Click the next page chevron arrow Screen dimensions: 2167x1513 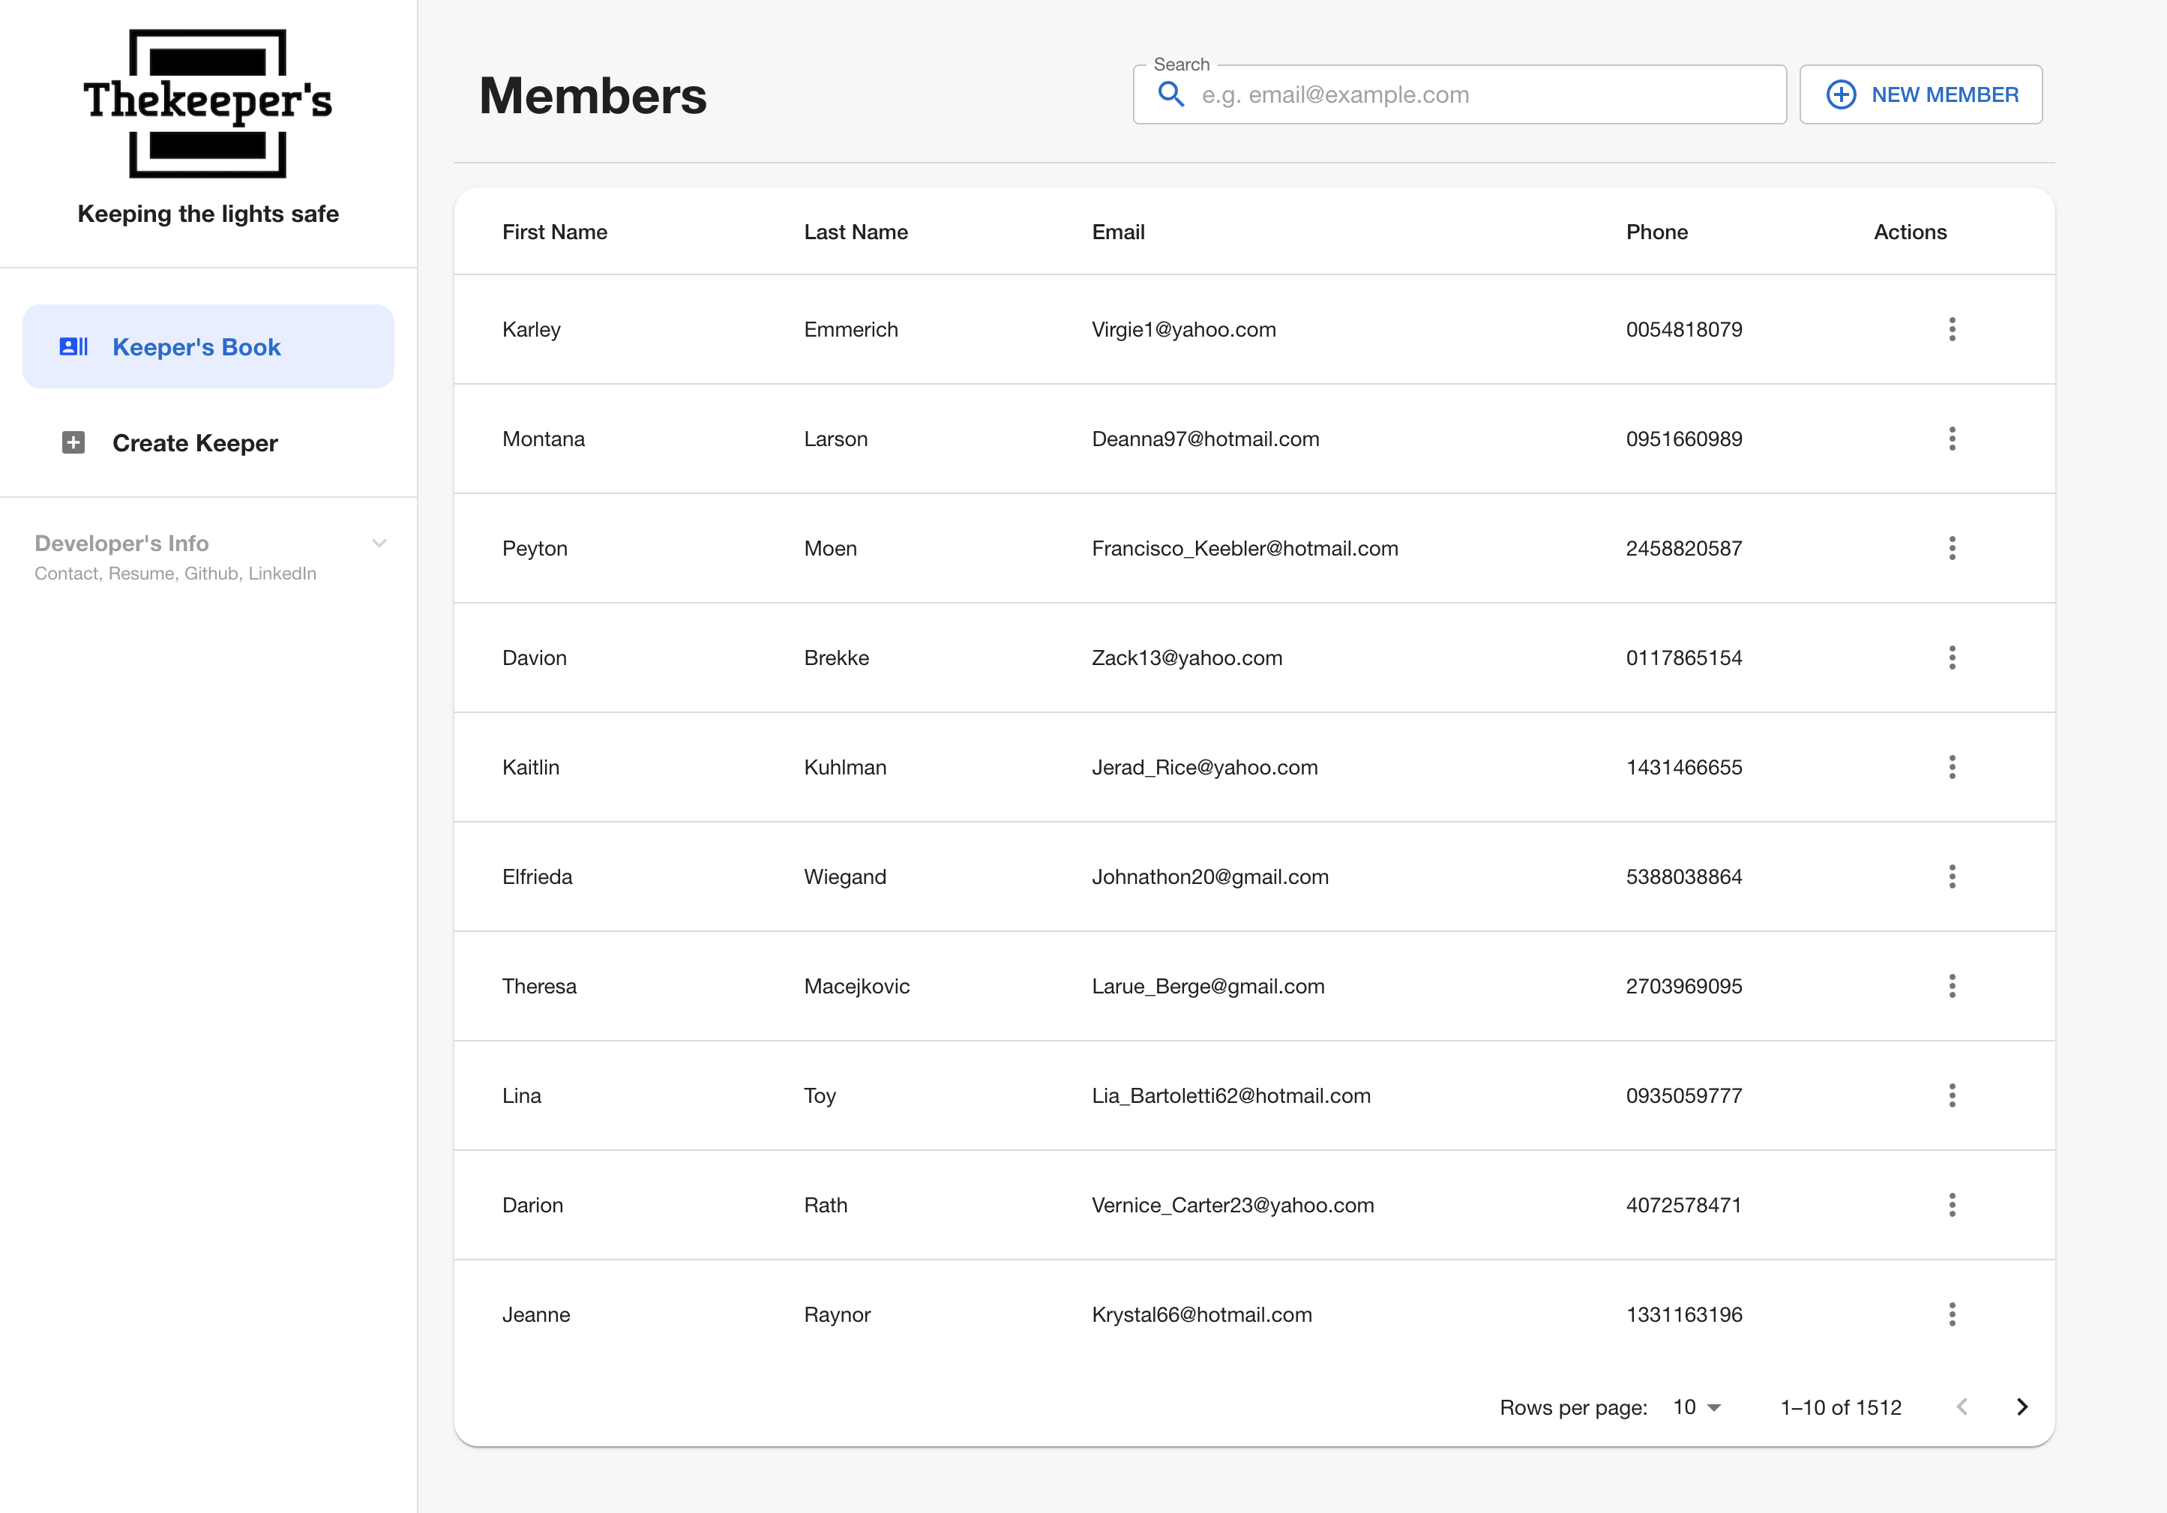tap(2022, 1407)
